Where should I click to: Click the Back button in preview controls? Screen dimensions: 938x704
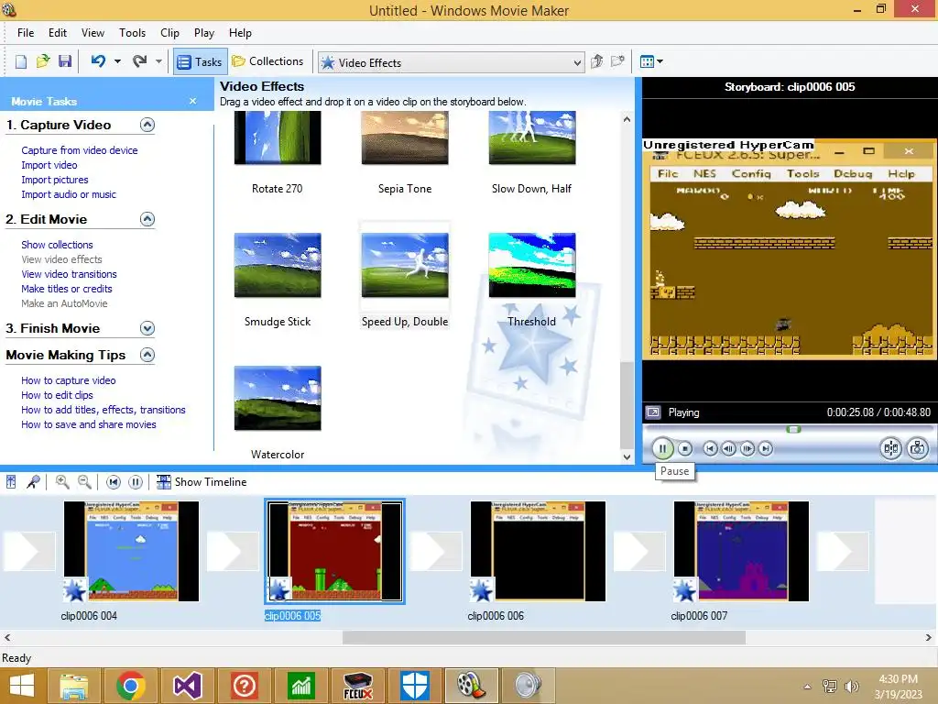point(710,448)
